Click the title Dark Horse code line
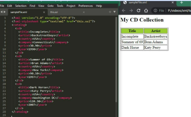 coord(39,87)
